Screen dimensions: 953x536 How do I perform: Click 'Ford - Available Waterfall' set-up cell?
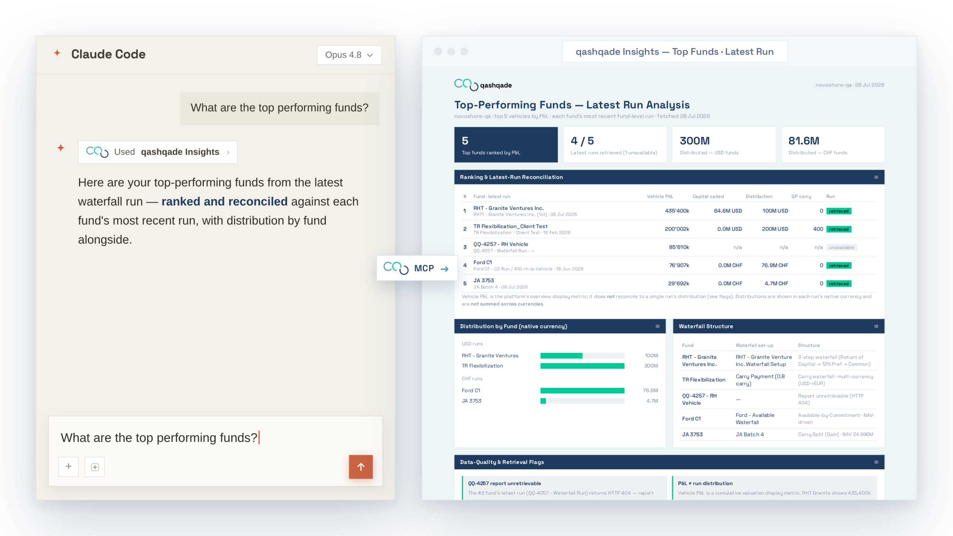(755, 419)
